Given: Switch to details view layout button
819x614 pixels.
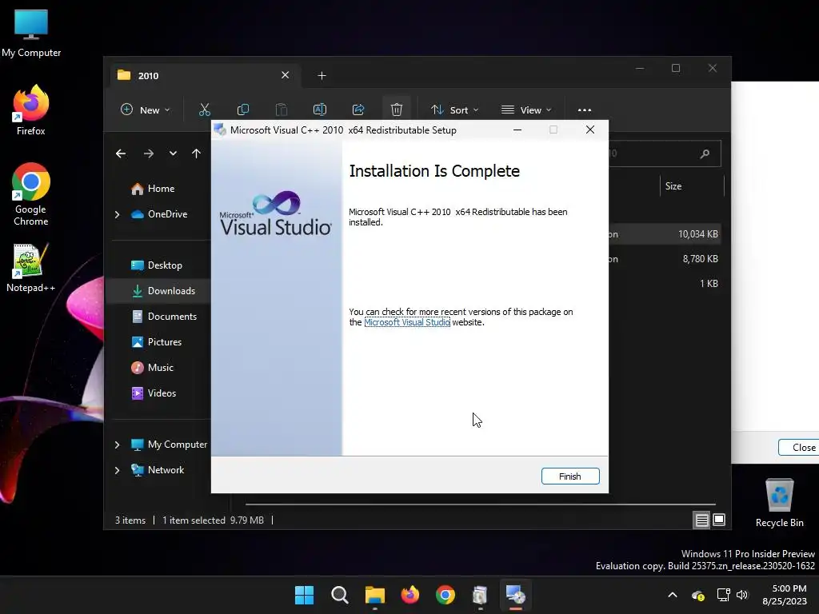Looking at the screenshot, I should 701,520.
